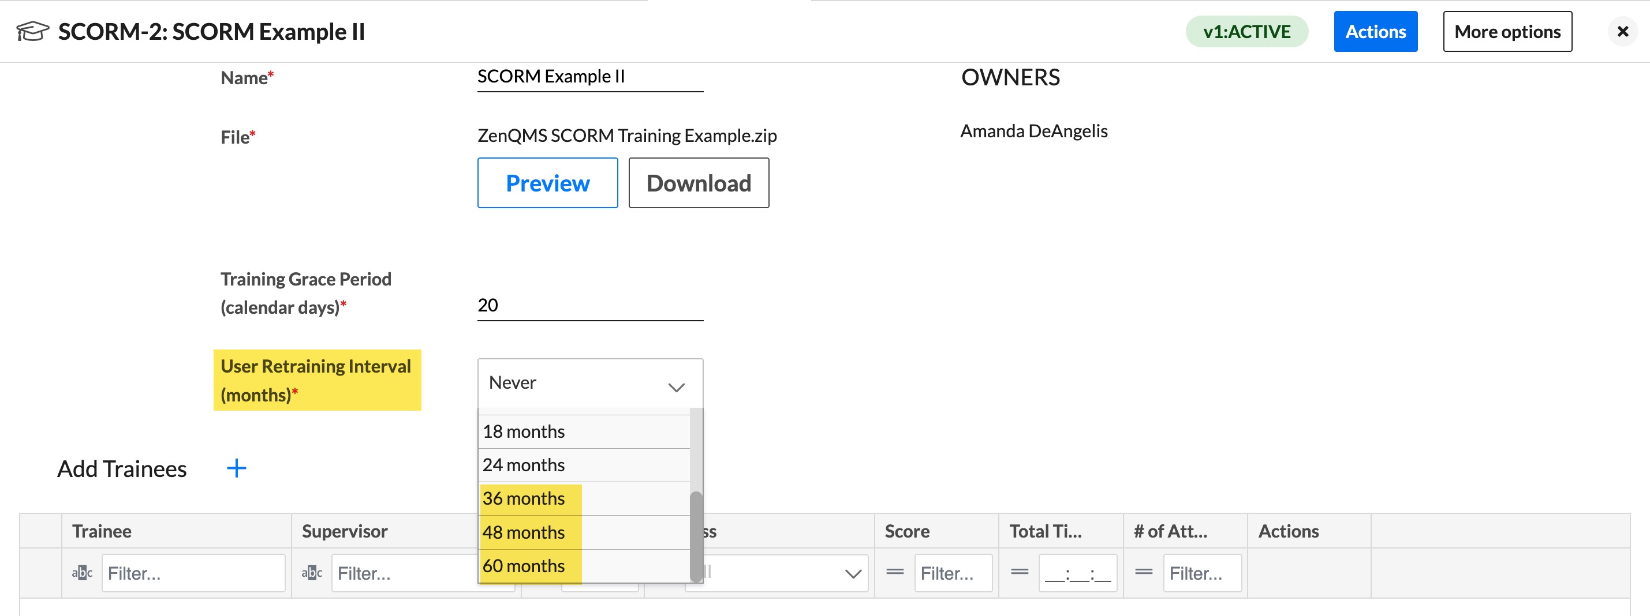
Task: Open Total Time filter equals operator icon
Action: pos(1020,572)
